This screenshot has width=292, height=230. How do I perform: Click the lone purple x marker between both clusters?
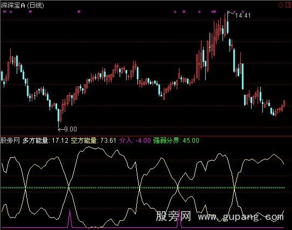pos(79,11)
